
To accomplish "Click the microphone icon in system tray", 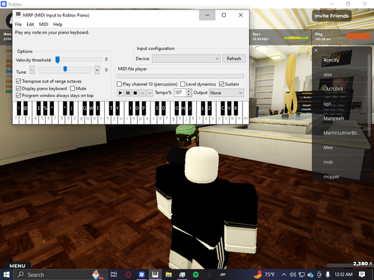I will [328, 275].
